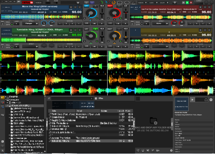Click the grey waveform view icon in top bar

click(86, 3)
